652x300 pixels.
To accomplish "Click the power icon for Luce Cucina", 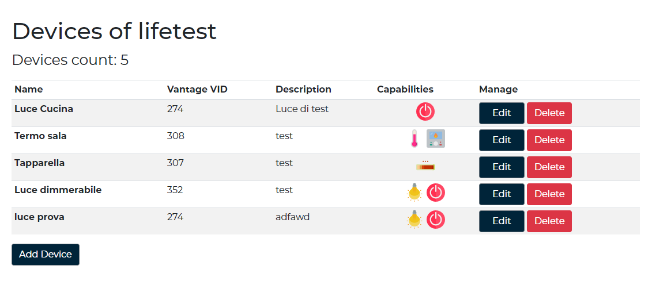I will (425, 111).
